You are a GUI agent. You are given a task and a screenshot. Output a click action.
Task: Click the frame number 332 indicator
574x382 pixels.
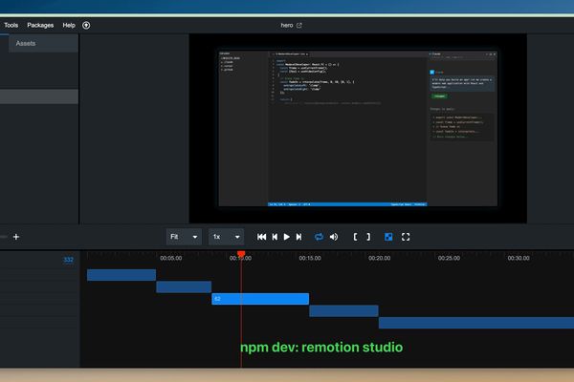(69, 260)
